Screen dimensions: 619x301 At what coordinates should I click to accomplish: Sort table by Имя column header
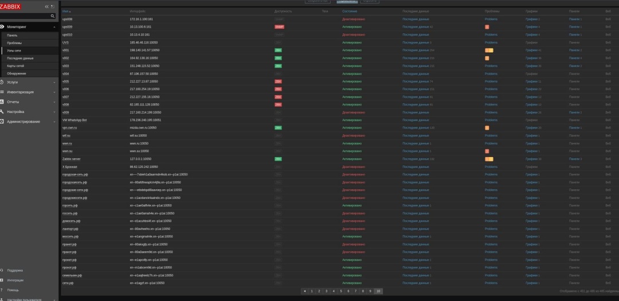[66, 11]
